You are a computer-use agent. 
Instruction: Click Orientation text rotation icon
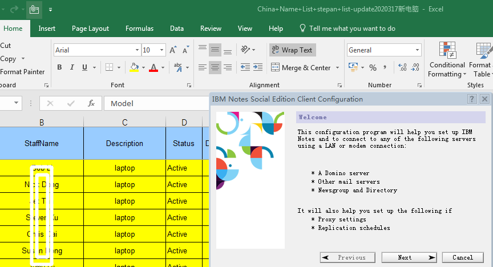245,50
